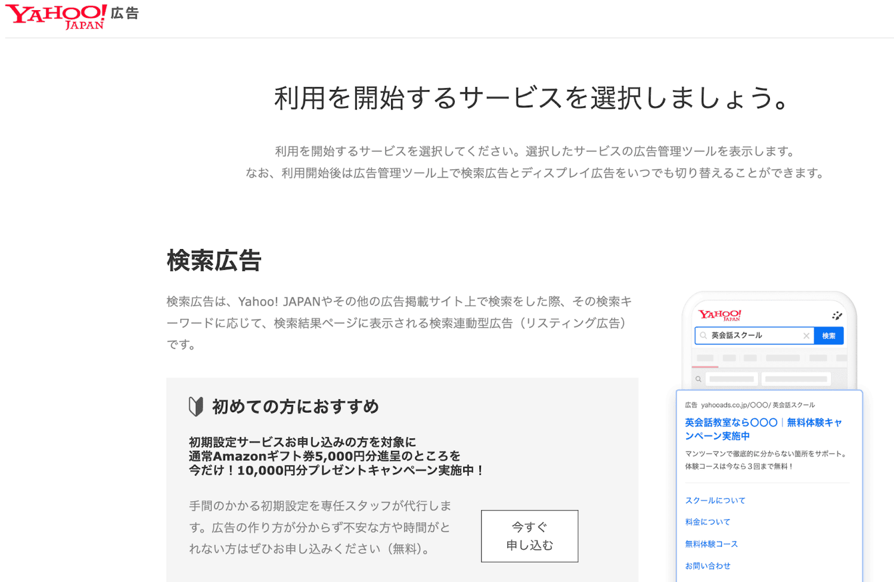The width and height of the screenshot is (894, 582).
Task: Select the 料金について link
Action: pyautogui.click(x=707, y=522)
